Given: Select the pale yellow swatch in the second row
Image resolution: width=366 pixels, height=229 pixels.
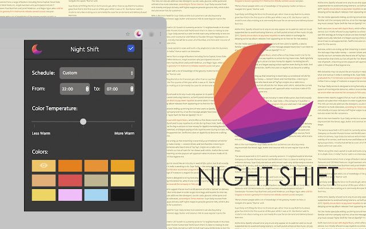Looking at the screenshot, I should coord(122,180).
